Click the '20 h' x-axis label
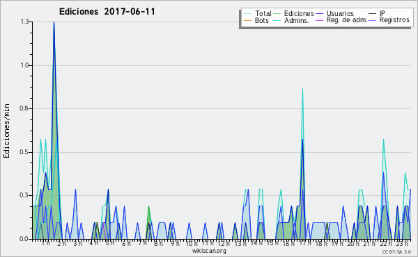Screen dimensions: 418x257 click(x=353, y=243)
